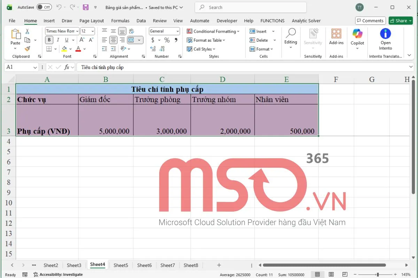Click the Copilot button in the ribbon
This screenshot has width=418, height=278.
point(357,38)
